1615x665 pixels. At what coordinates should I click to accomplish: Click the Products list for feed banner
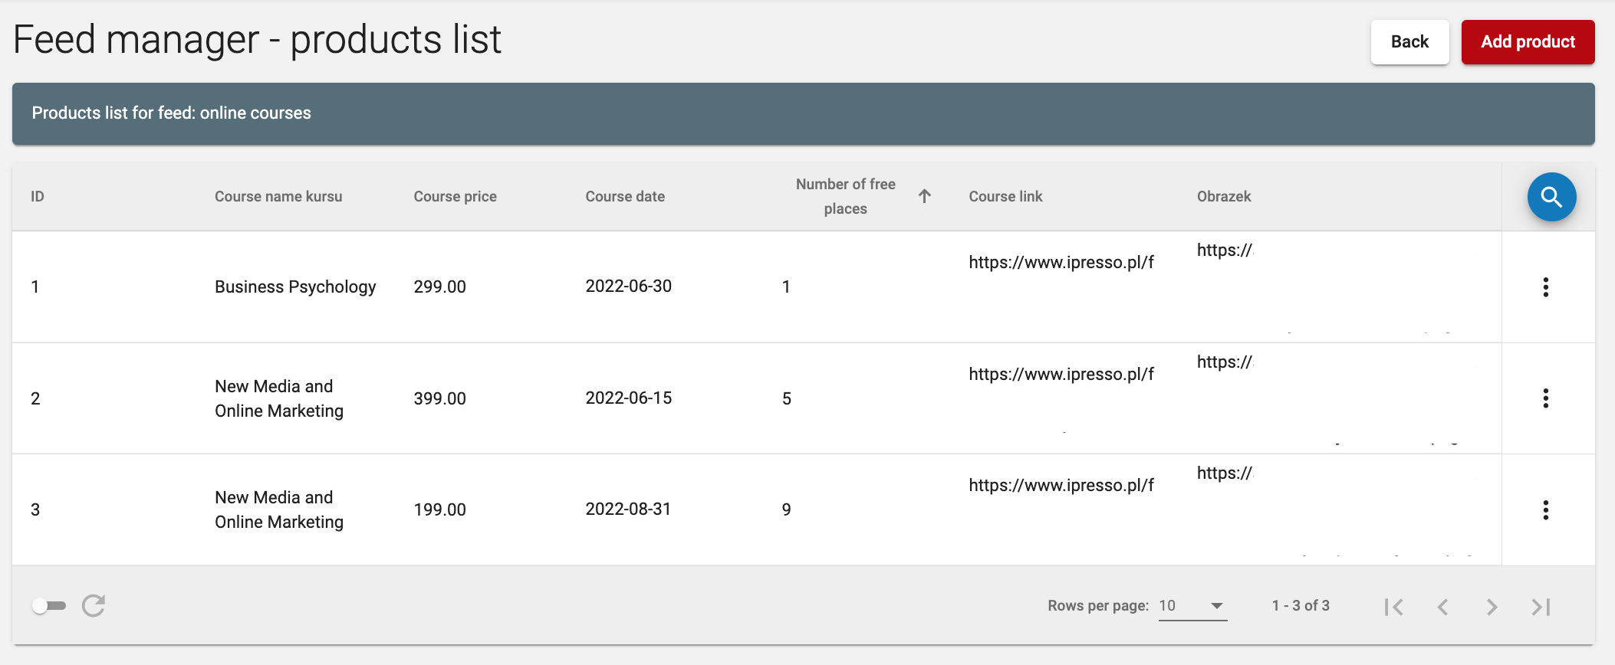(x=803, y=113)
